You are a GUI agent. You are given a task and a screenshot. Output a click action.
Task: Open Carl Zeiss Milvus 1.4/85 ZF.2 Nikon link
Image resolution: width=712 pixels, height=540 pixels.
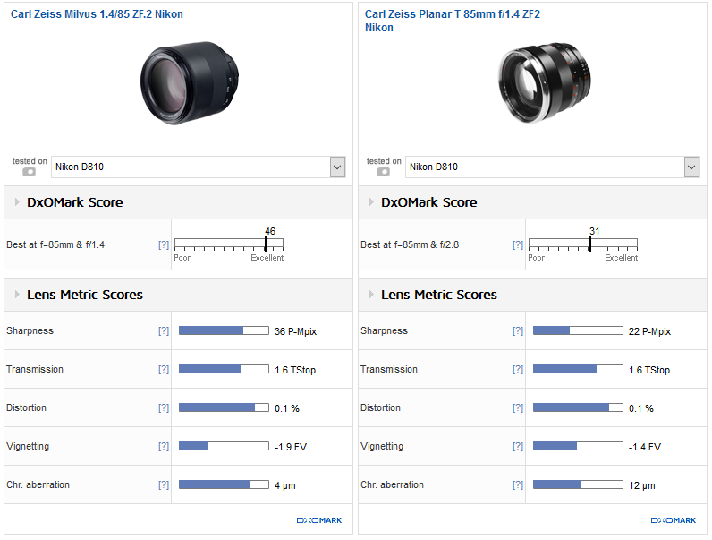click(97, 14)
